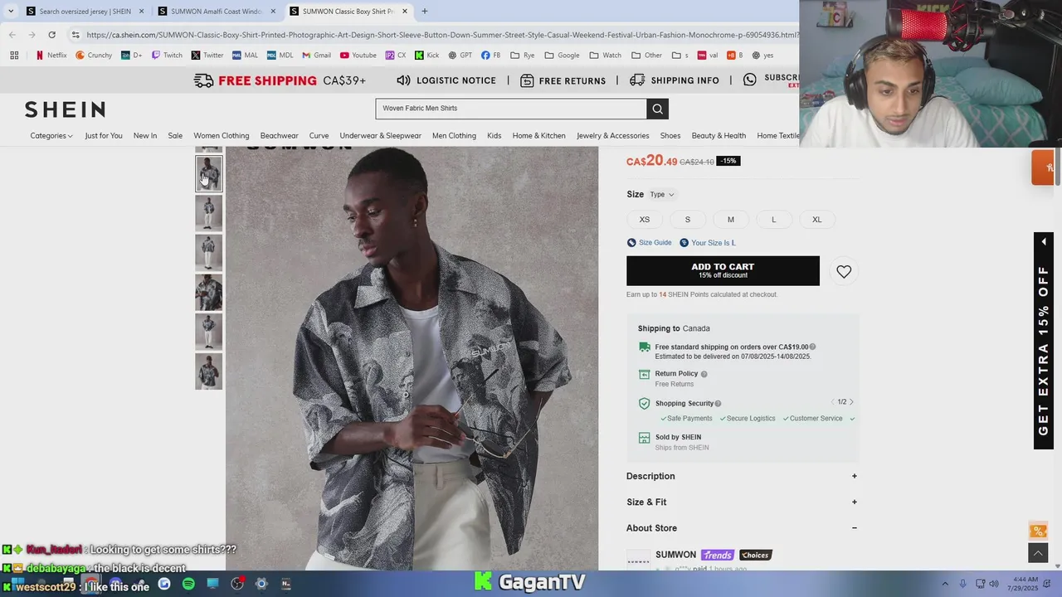Open the Size Guide link

tap(649, 243)
